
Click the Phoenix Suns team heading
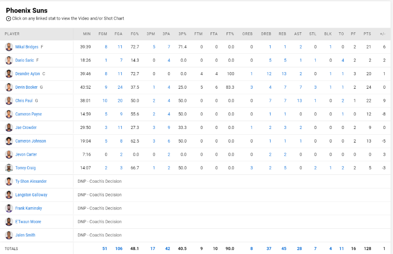[27, 10]
